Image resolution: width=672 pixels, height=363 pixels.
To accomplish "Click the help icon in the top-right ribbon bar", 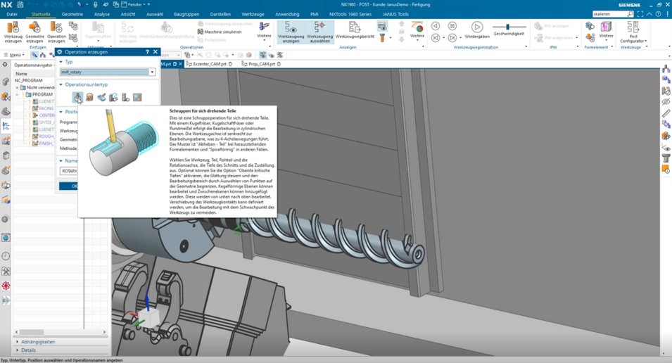I will coord(659,14).
